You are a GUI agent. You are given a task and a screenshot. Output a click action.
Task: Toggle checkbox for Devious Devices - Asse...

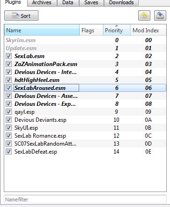[8, 96]
